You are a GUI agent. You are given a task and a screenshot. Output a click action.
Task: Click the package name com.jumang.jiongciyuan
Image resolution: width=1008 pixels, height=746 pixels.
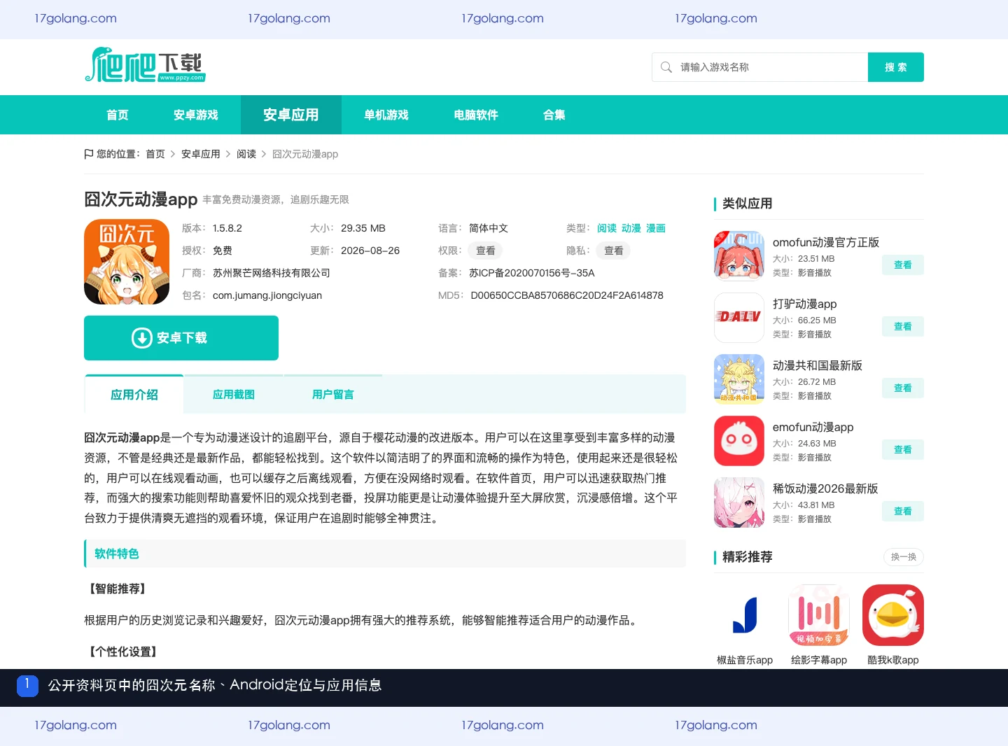[267, 295]
